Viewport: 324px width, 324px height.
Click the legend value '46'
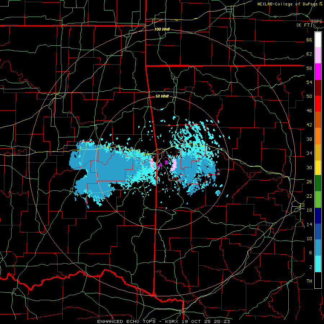(x=309, y=111)
